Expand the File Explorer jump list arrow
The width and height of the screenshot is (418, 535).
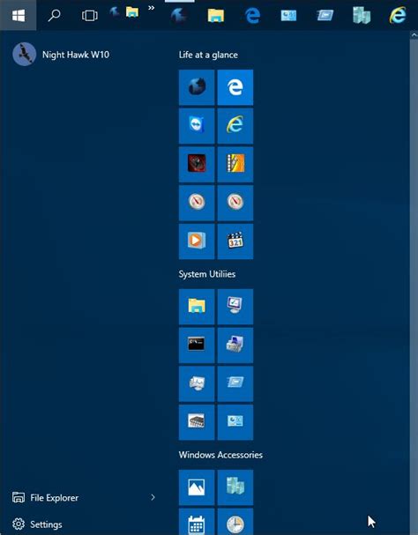tap(153, 497)
